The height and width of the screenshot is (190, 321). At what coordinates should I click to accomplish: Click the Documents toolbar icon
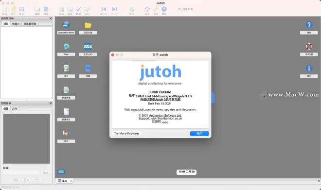point(131,9)
